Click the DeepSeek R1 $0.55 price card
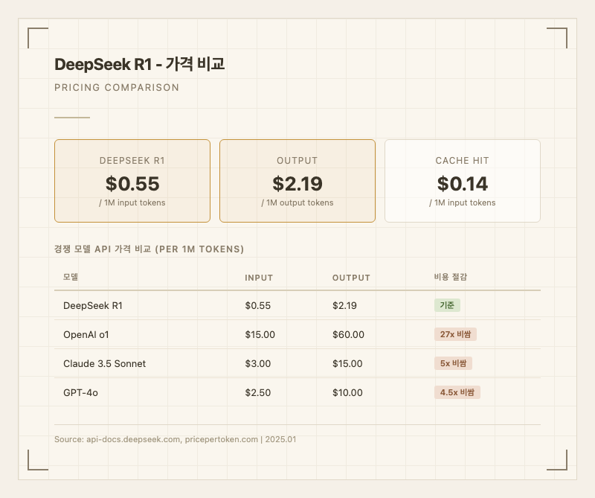Image resolution: width=595 pixels, height=498 pixels. click(x=132, y=181)
